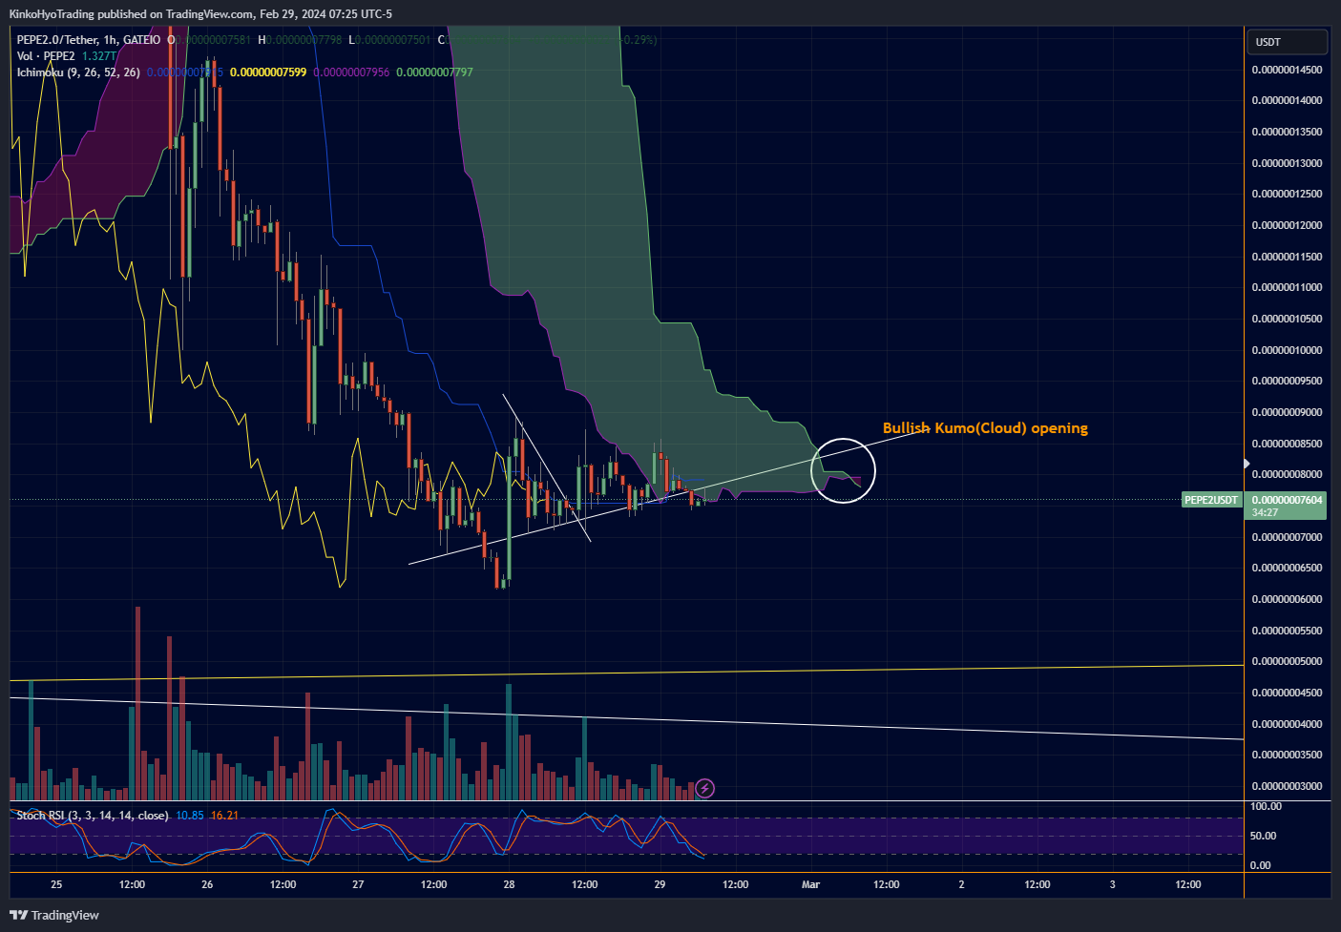
Task: Click the date label 26 on the time axis
Action: click(x=207, y=884)
